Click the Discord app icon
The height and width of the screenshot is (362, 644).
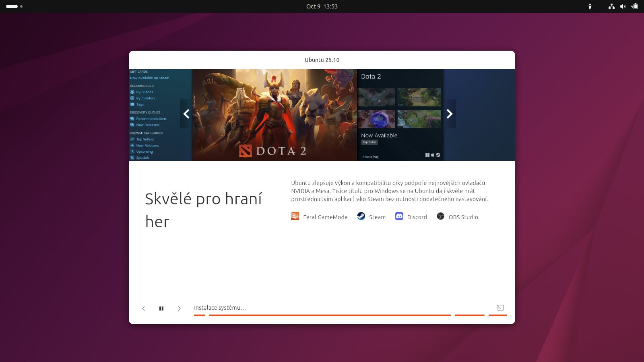(x=399, y=216)
